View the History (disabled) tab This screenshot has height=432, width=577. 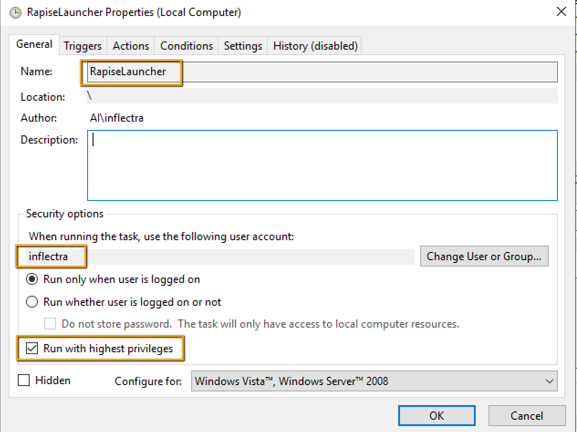315,46
